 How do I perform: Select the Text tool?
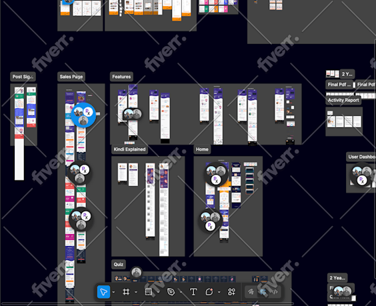[193, 292]
